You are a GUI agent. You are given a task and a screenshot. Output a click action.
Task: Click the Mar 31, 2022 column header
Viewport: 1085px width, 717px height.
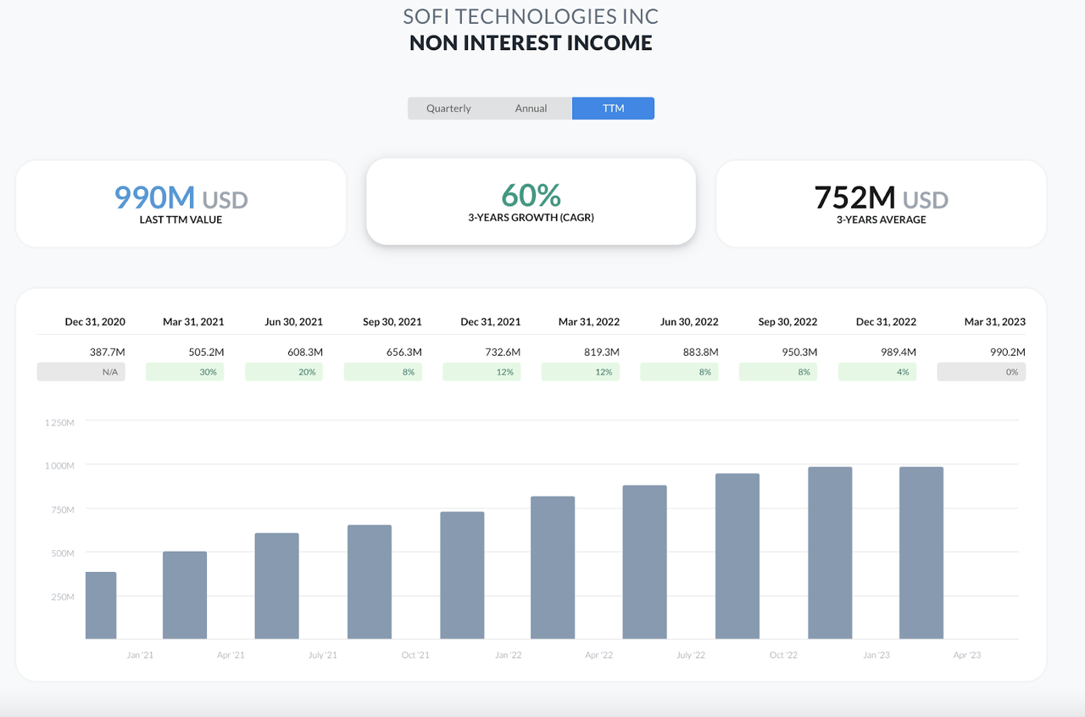tap(589, 322)
